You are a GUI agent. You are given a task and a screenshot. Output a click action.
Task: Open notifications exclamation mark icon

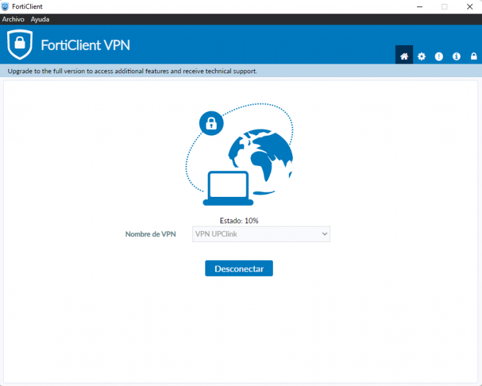(x=439, y=56)
